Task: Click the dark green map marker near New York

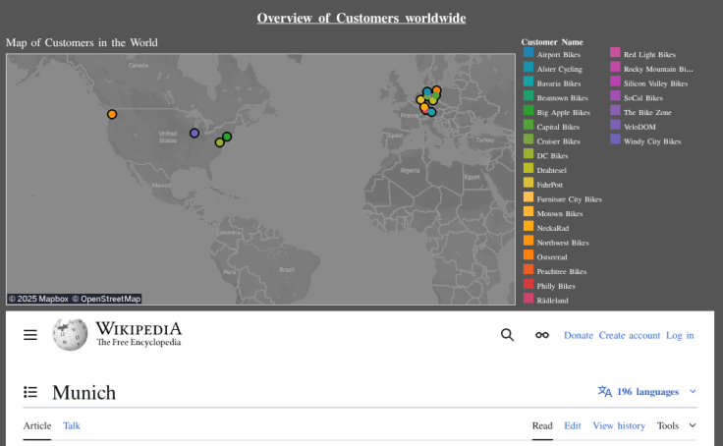Action: click(227, 137)
